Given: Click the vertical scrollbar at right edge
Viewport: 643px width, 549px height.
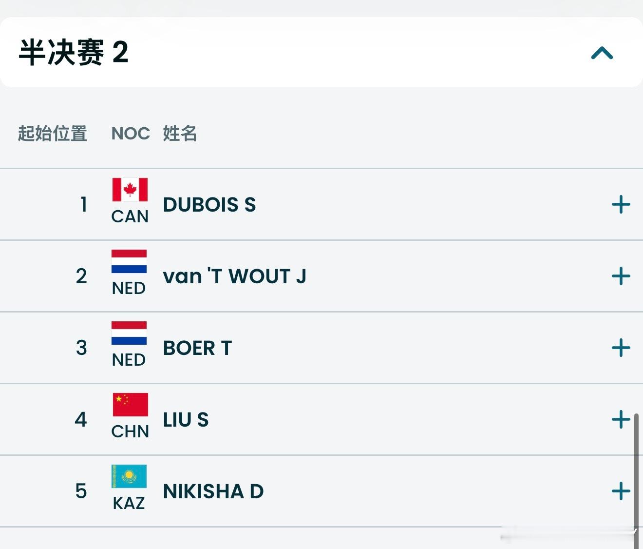Looking at the screenshot, I should (x=636, y=473).
